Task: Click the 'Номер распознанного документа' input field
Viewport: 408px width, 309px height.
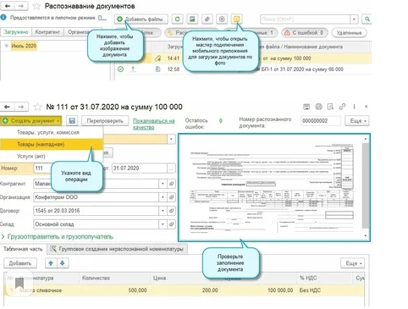Action: [321, 121]
